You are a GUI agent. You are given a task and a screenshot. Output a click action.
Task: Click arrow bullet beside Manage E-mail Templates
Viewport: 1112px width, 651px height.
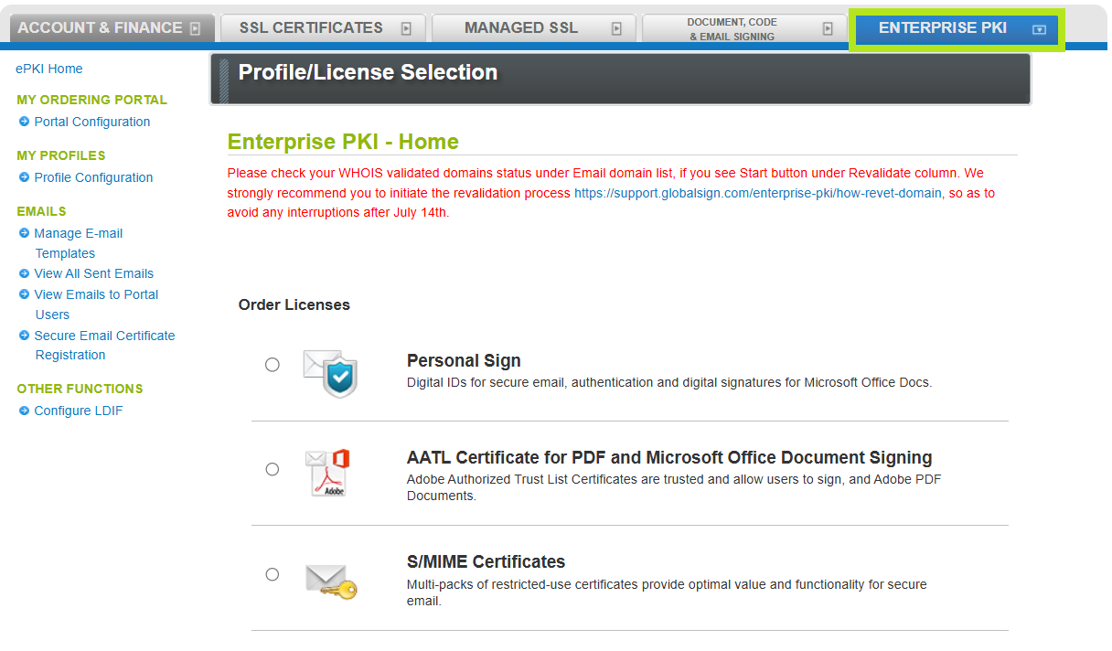point(25,233)
